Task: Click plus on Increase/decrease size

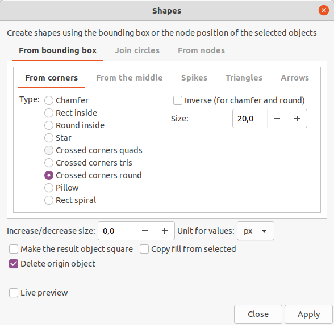Action: coord(165,231)
